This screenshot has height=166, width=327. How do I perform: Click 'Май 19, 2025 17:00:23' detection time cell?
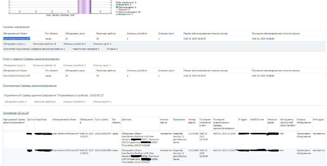pos(87,152)
